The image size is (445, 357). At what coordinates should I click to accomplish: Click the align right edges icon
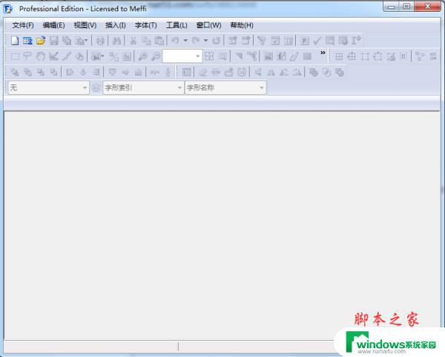click(x=96, y=73)
